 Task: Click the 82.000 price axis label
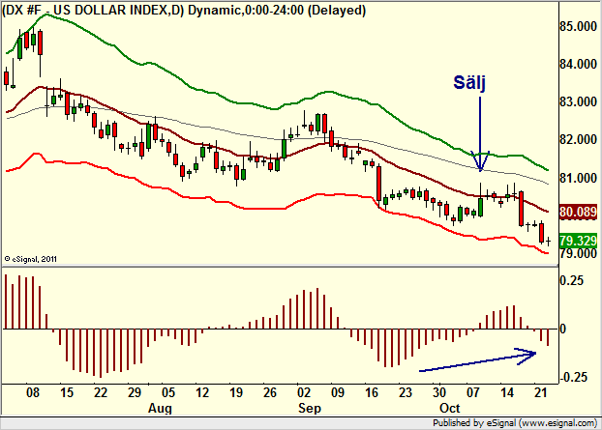(x=578, y=140)
